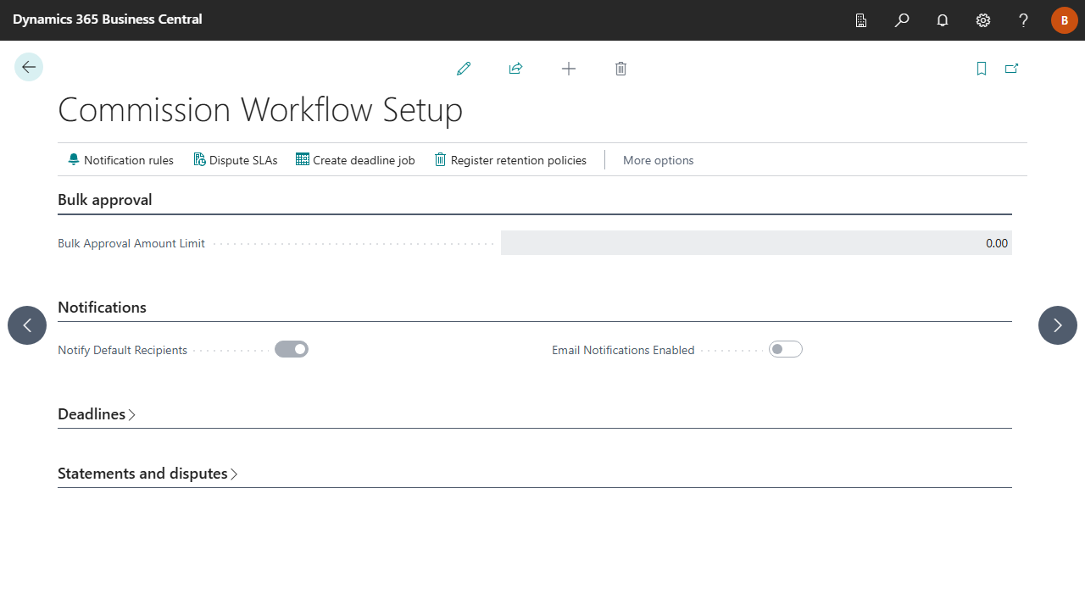Click the delete trash icon
Screen dimensions: 1085x610
(620, 69)
